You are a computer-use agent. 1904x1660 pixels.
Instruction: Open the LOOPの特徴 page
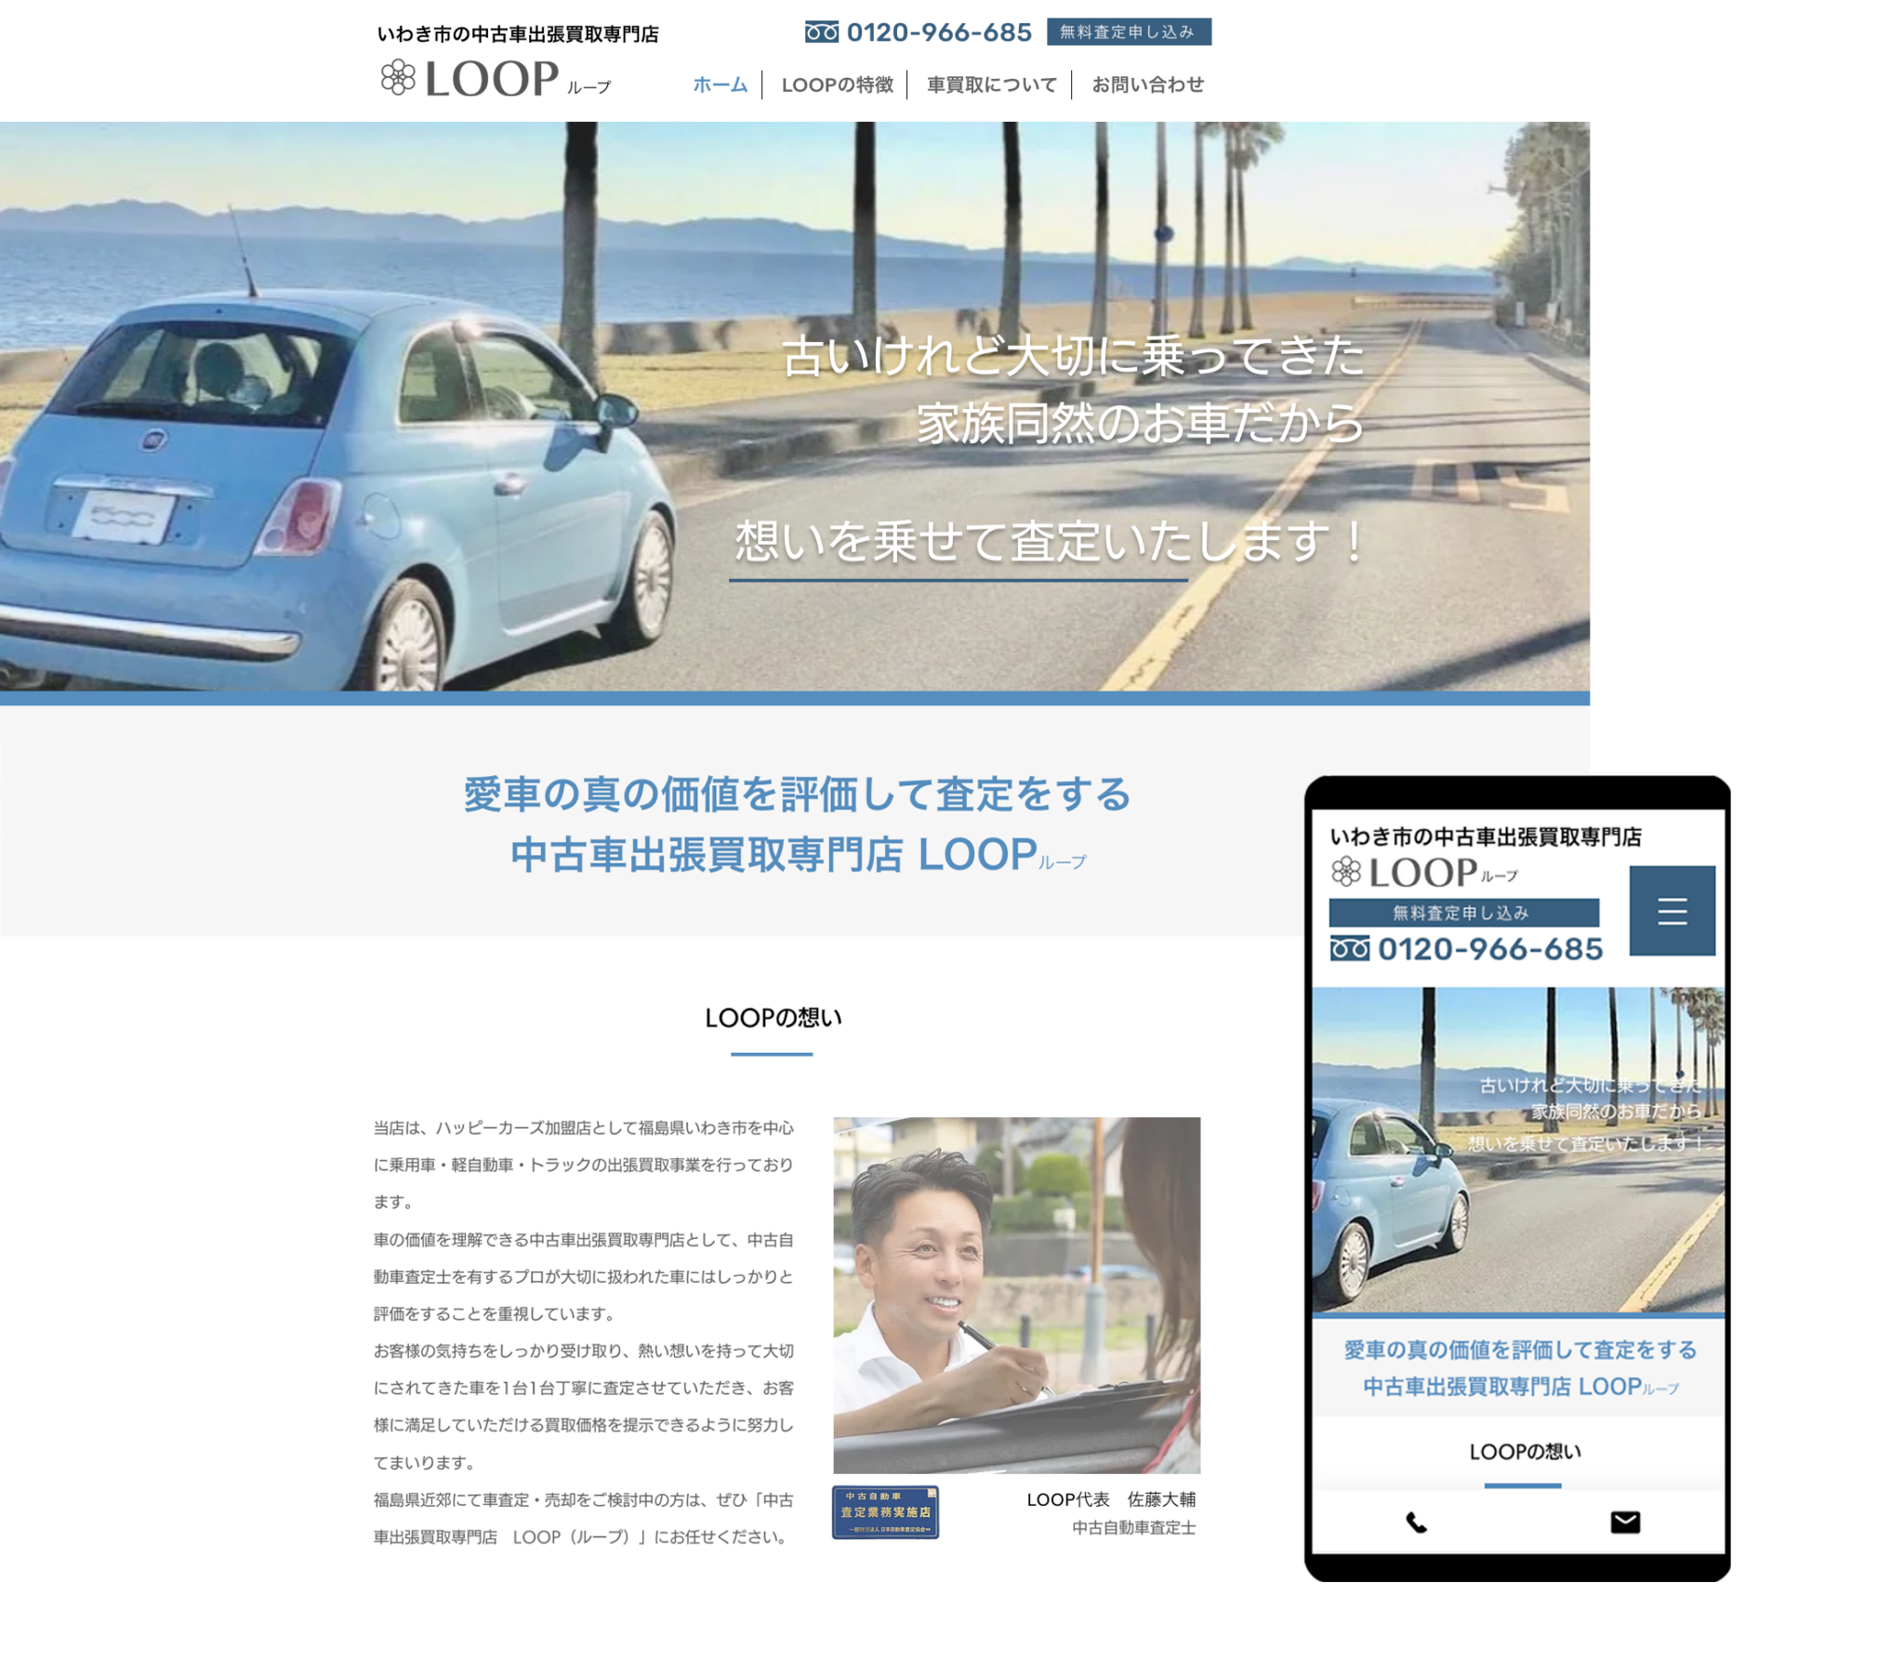coord(838,85)
